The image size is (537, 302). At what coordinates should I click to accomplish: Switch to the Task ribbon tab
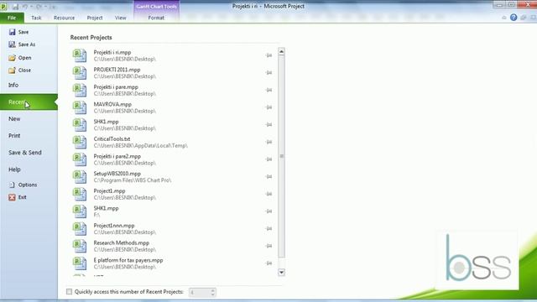point(36,18)
